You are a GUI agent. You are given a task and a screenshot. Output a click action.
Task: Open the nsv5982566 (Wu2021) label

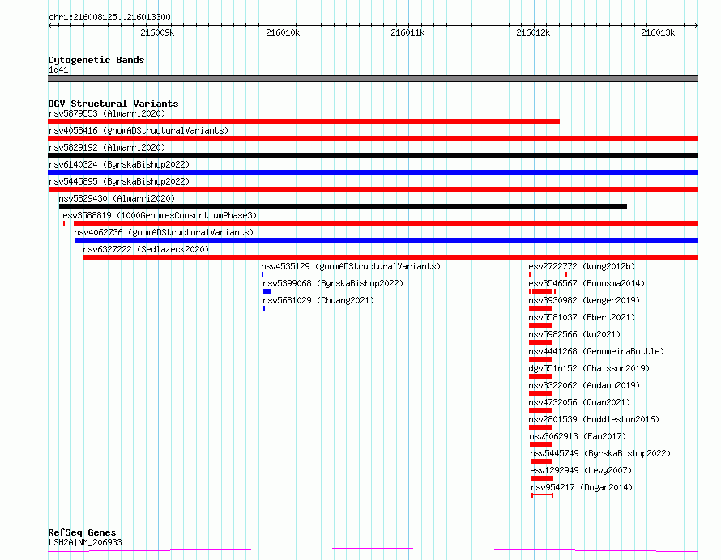coord(574,334)
